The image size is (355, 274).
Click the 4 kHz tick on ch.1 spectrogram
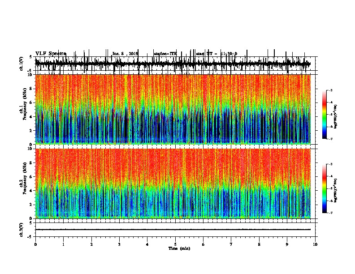pyautogui.click(x=31, y=117)
